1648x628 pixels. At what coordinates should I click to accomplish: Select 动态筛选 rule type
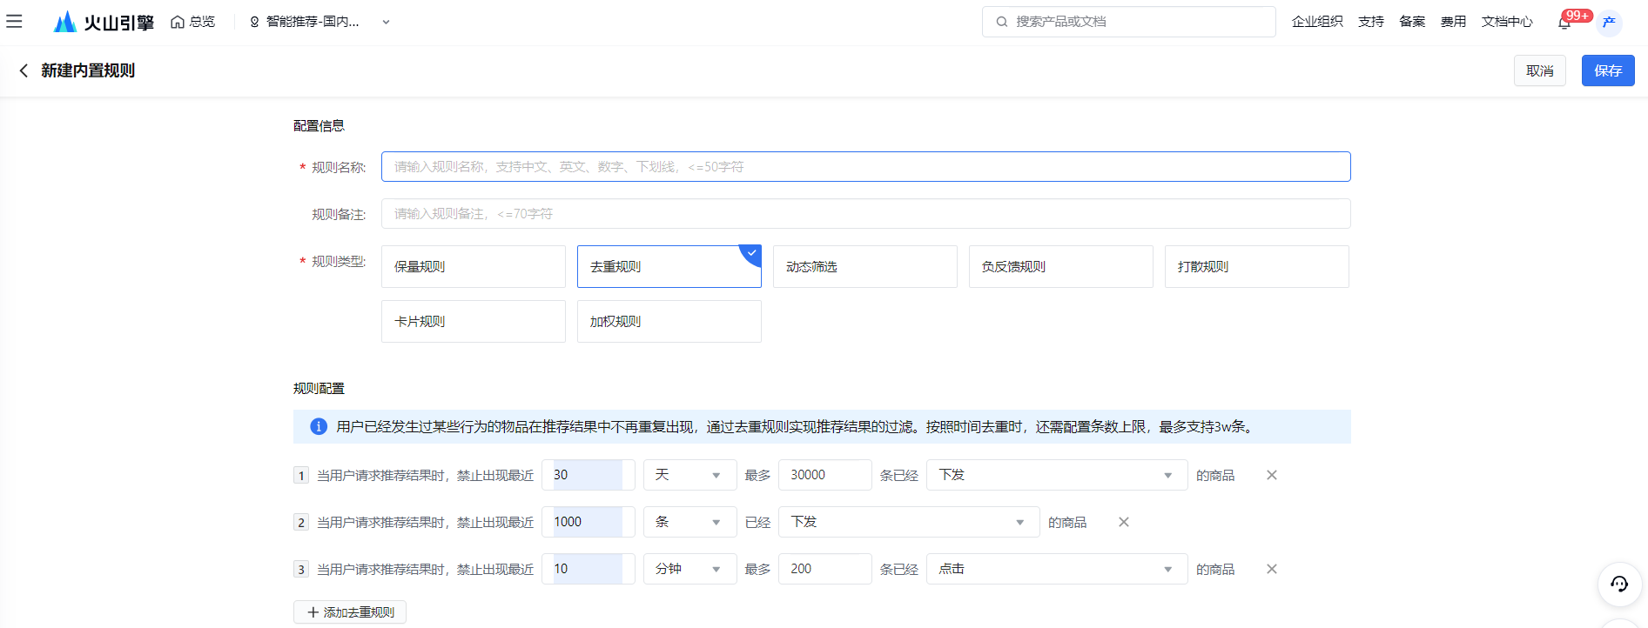point(865,267)
